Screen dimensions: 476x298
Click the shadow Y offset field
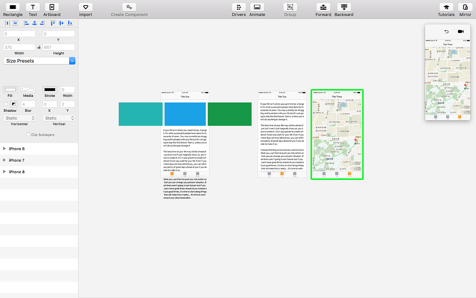68,104
